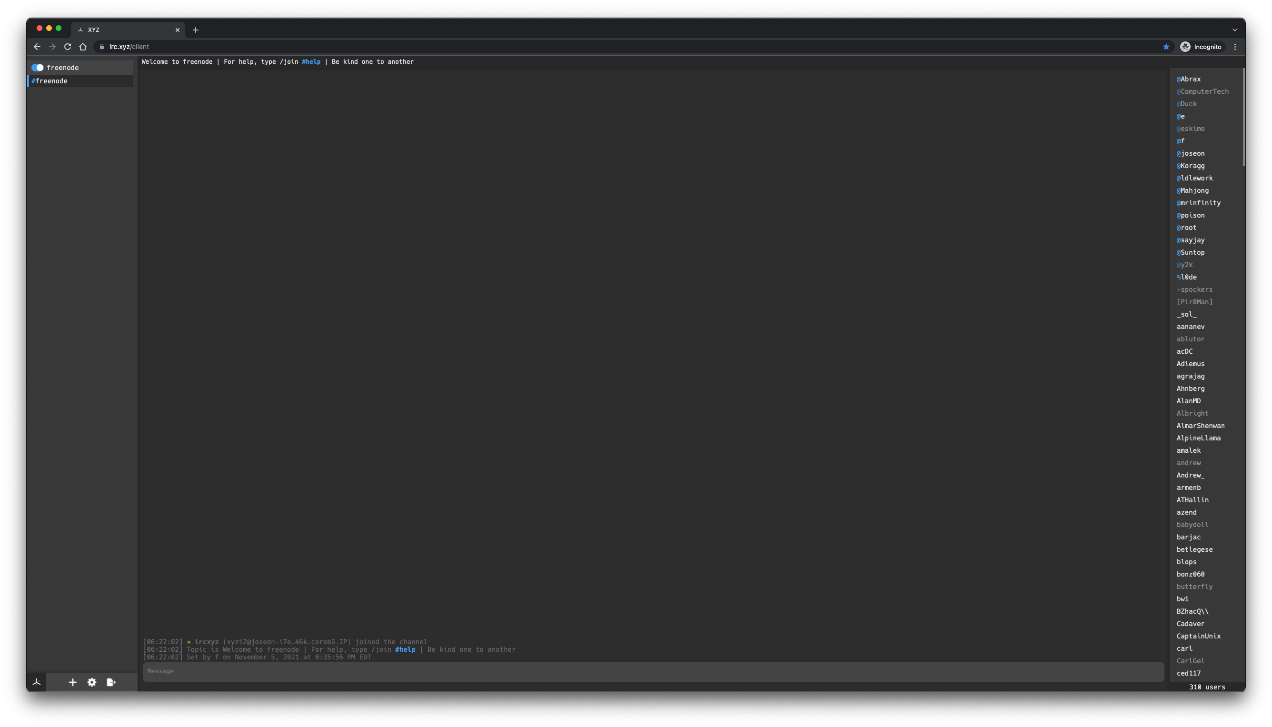Toggle the freenode network connection switch
1272x727 pixels.
click(x=38, y=68)
